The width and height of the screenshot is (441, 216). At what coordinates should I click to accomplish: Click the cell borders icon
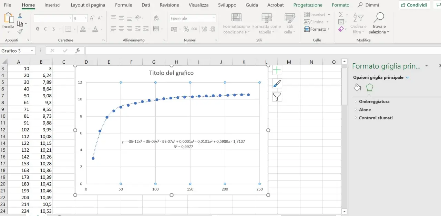coord(68,29)
